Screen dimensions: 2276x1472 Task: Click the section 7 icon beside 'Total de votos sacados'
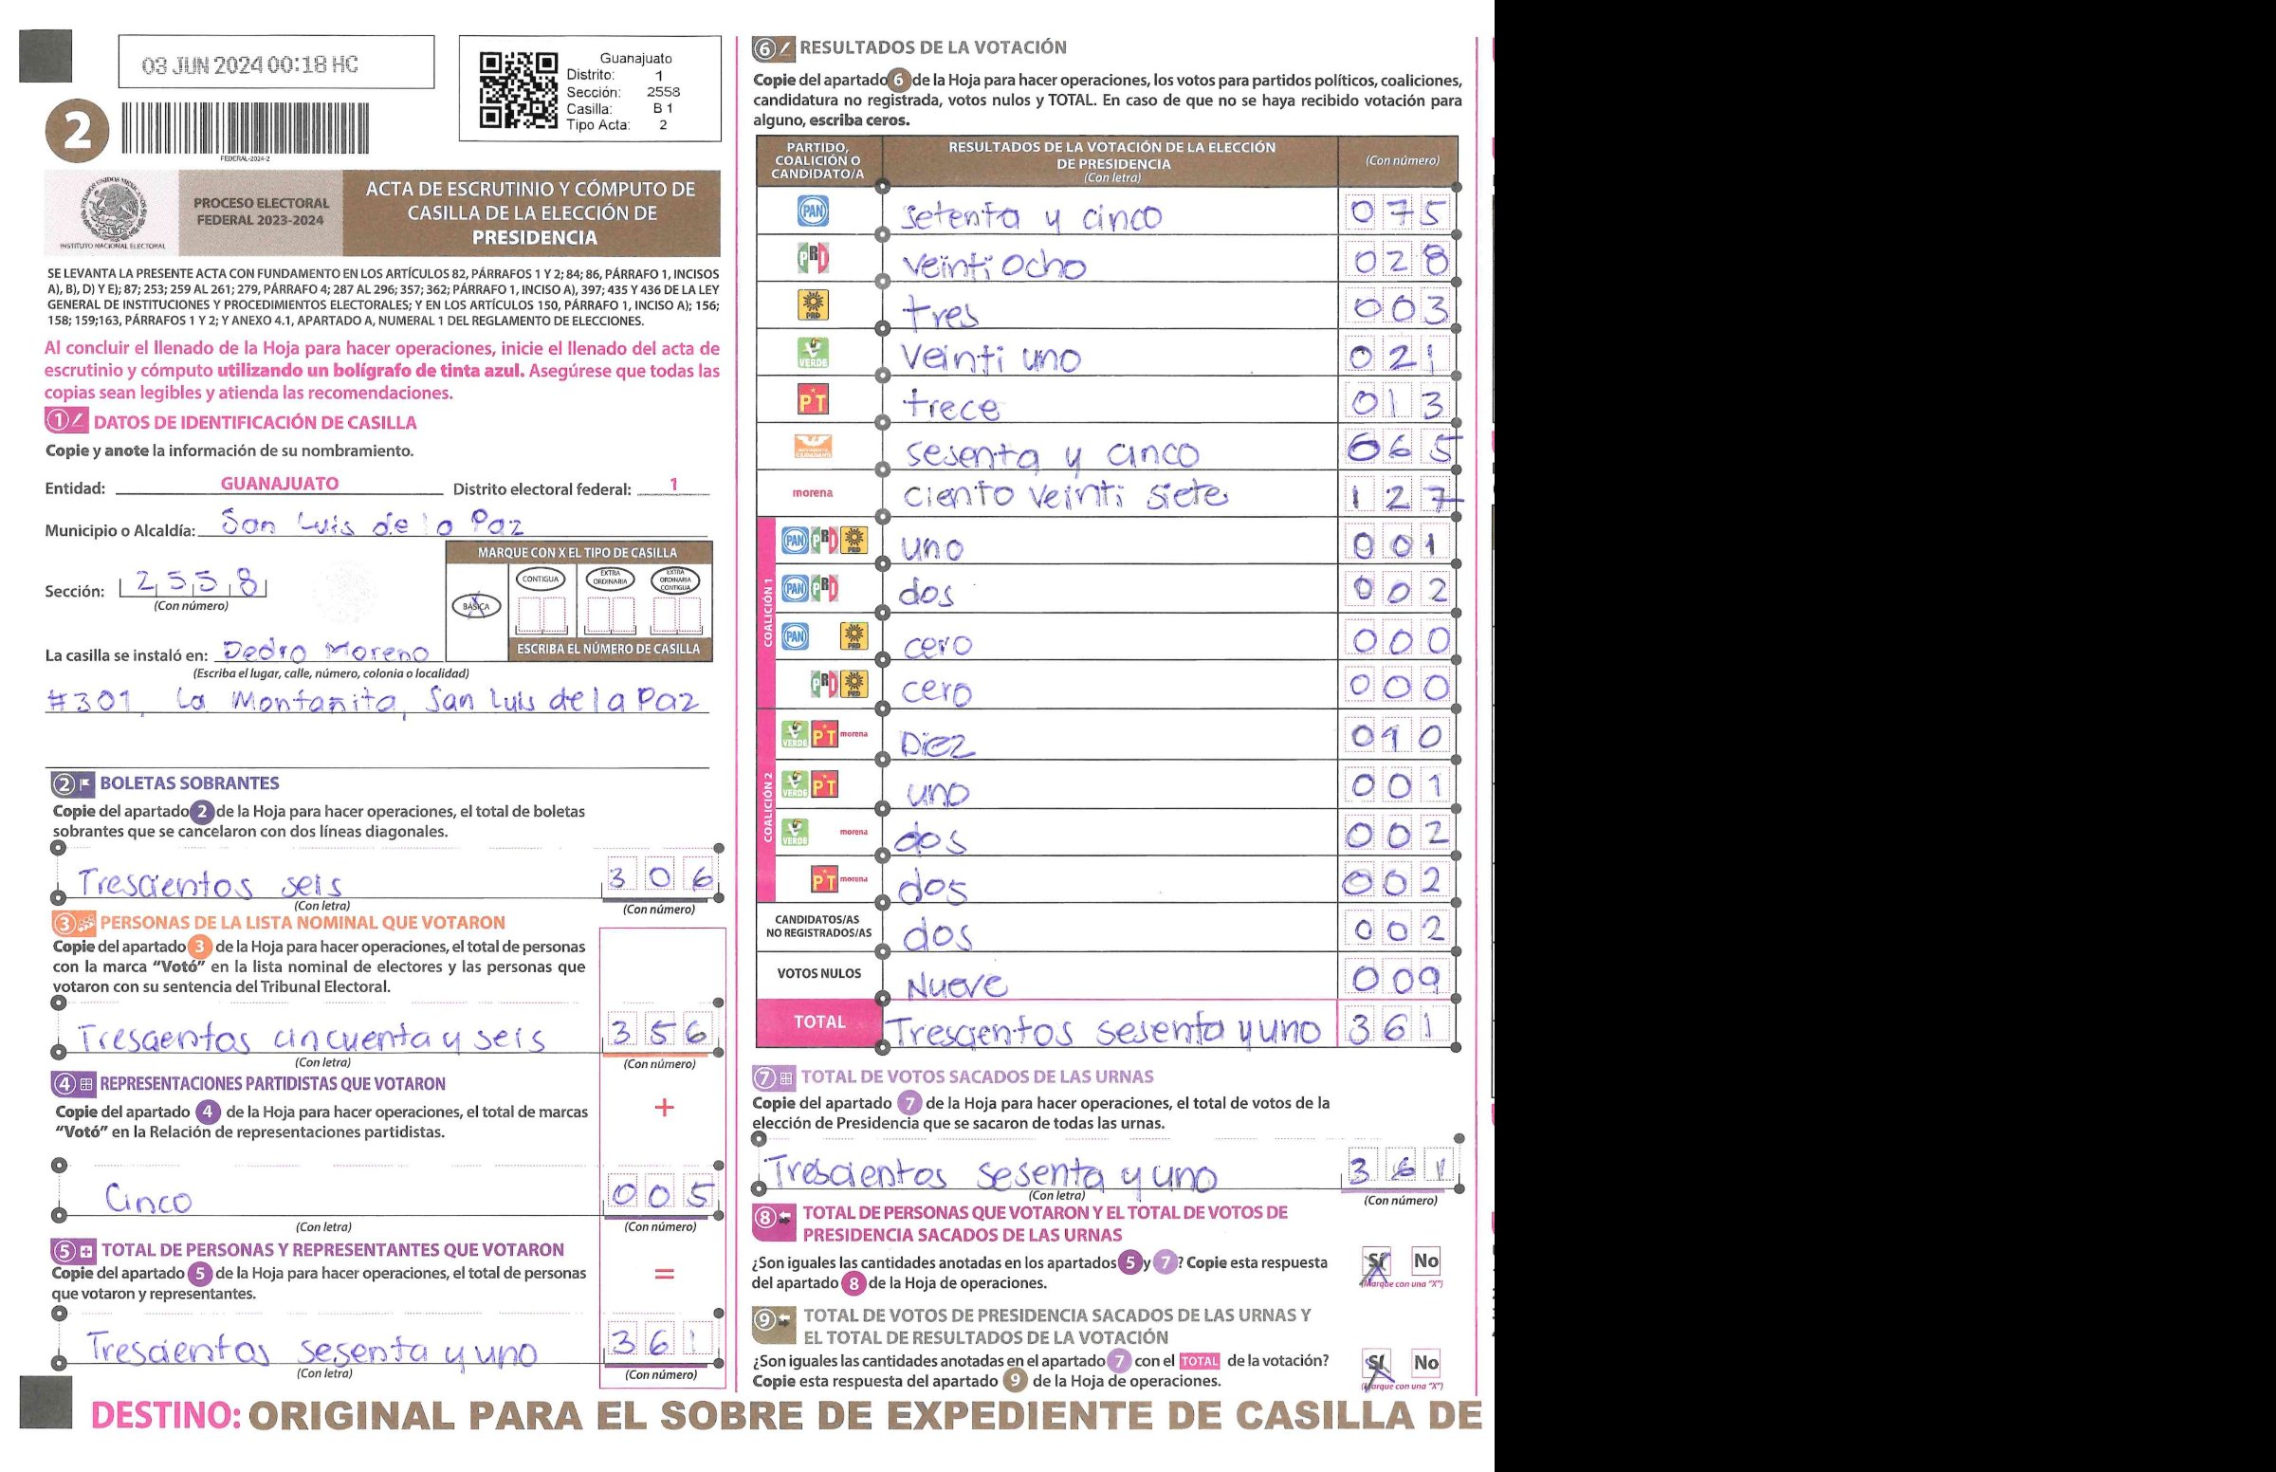click(x=774, y=1077)
